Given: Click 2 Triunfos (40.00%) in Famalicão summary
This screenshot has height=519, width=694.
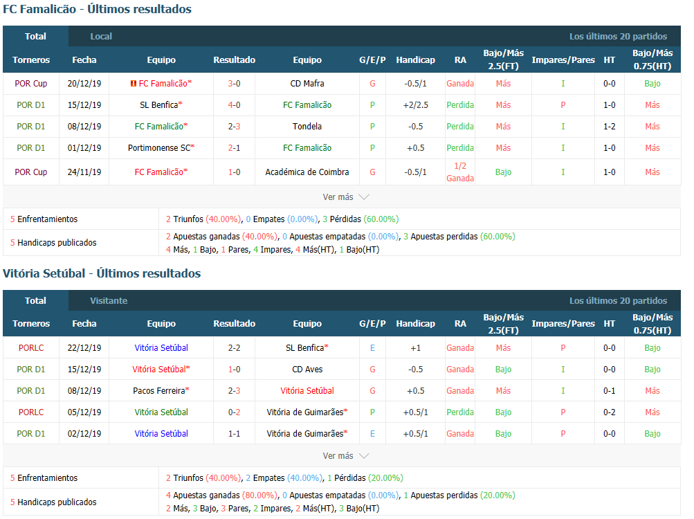Looking at the screenshot, I should coord(204,219).
